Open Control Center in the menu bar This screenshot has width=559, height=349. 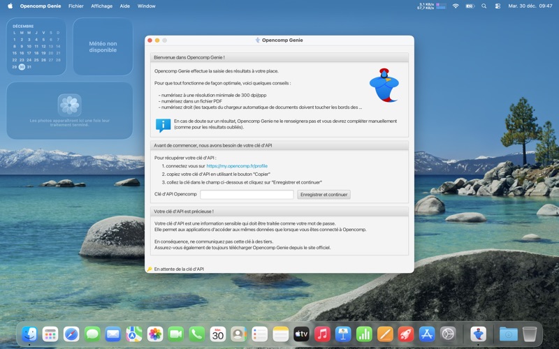498,6
